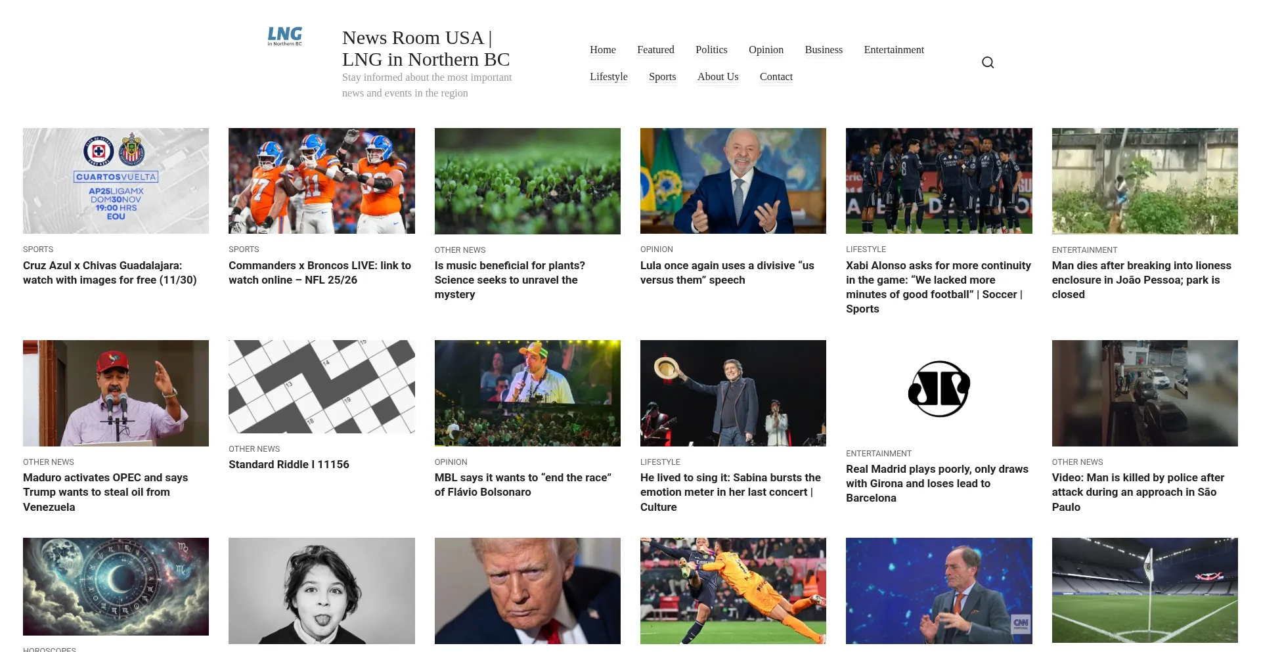Click the LNG in Northern BC logo
The width and height of the screenshot is (1261, 652).
(285, 36)
